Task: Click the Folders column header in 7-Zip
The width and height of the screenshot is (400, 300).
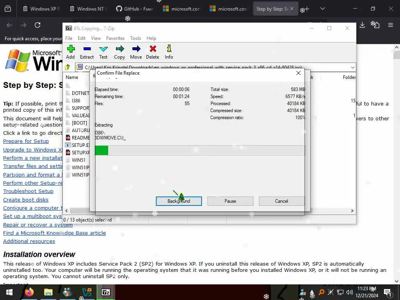Action: tap(349, 77)
